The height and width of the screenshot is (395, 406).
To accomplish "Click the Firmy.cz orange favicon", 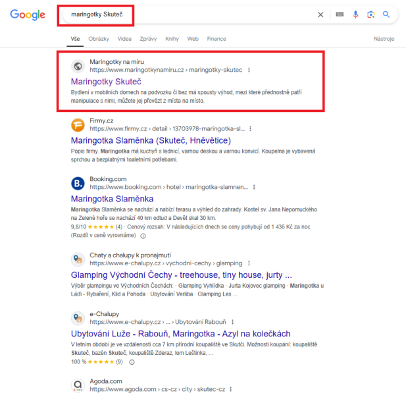I will click(78, 125).
